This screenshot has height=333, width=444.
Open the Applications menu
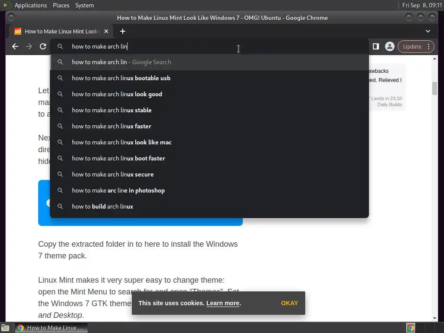pyautogui.click(x=31, y=5)
